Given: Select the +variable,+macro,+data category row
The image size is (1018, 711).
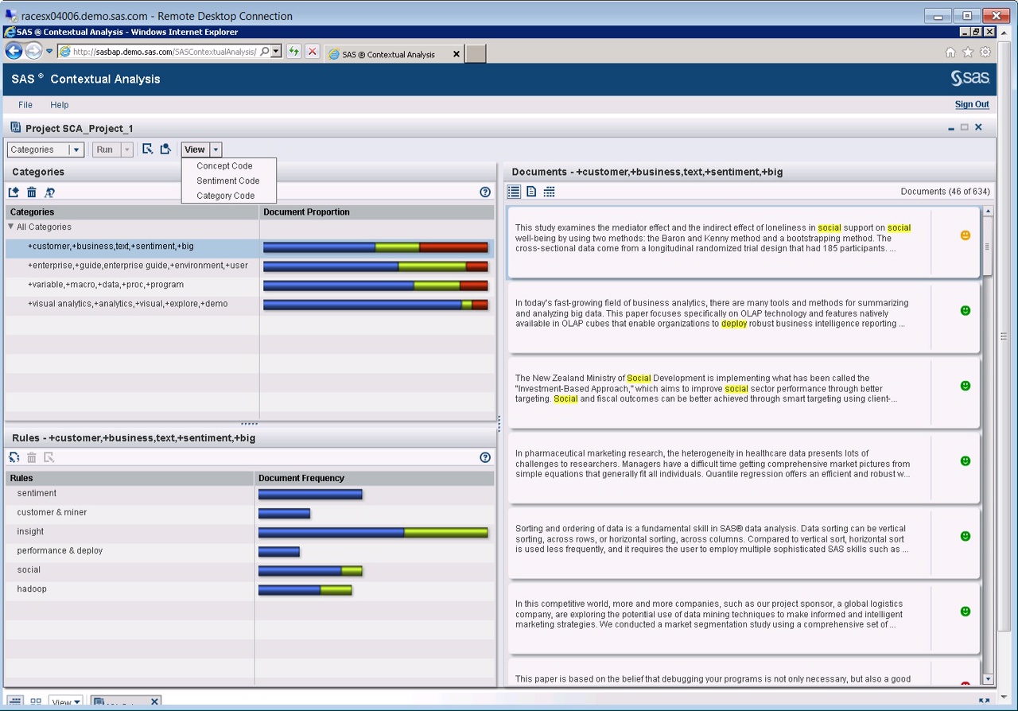Looking at the screenshot, I should 106,285.
